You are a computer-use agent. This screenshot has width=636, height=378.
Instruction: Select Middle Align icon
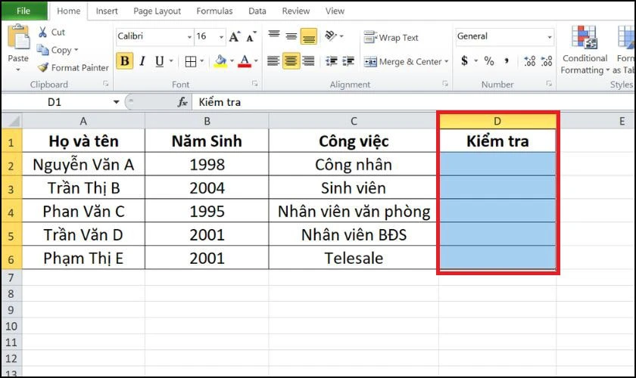tap(291, 36)
